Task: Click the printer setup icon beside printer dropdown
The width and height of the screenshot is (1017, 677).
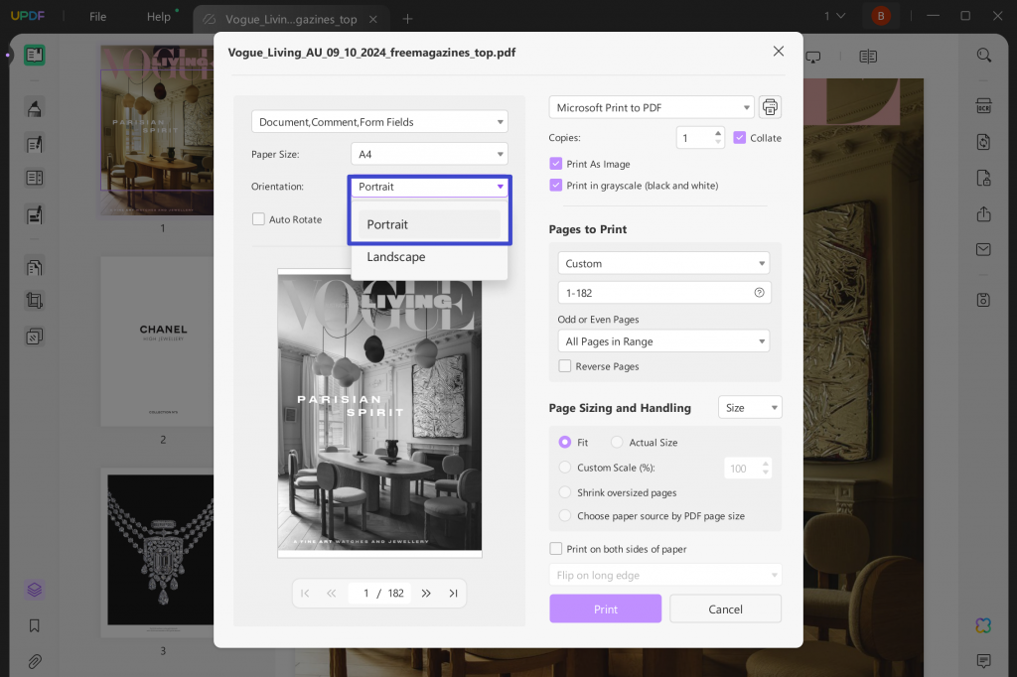Action: coord(770,106)
